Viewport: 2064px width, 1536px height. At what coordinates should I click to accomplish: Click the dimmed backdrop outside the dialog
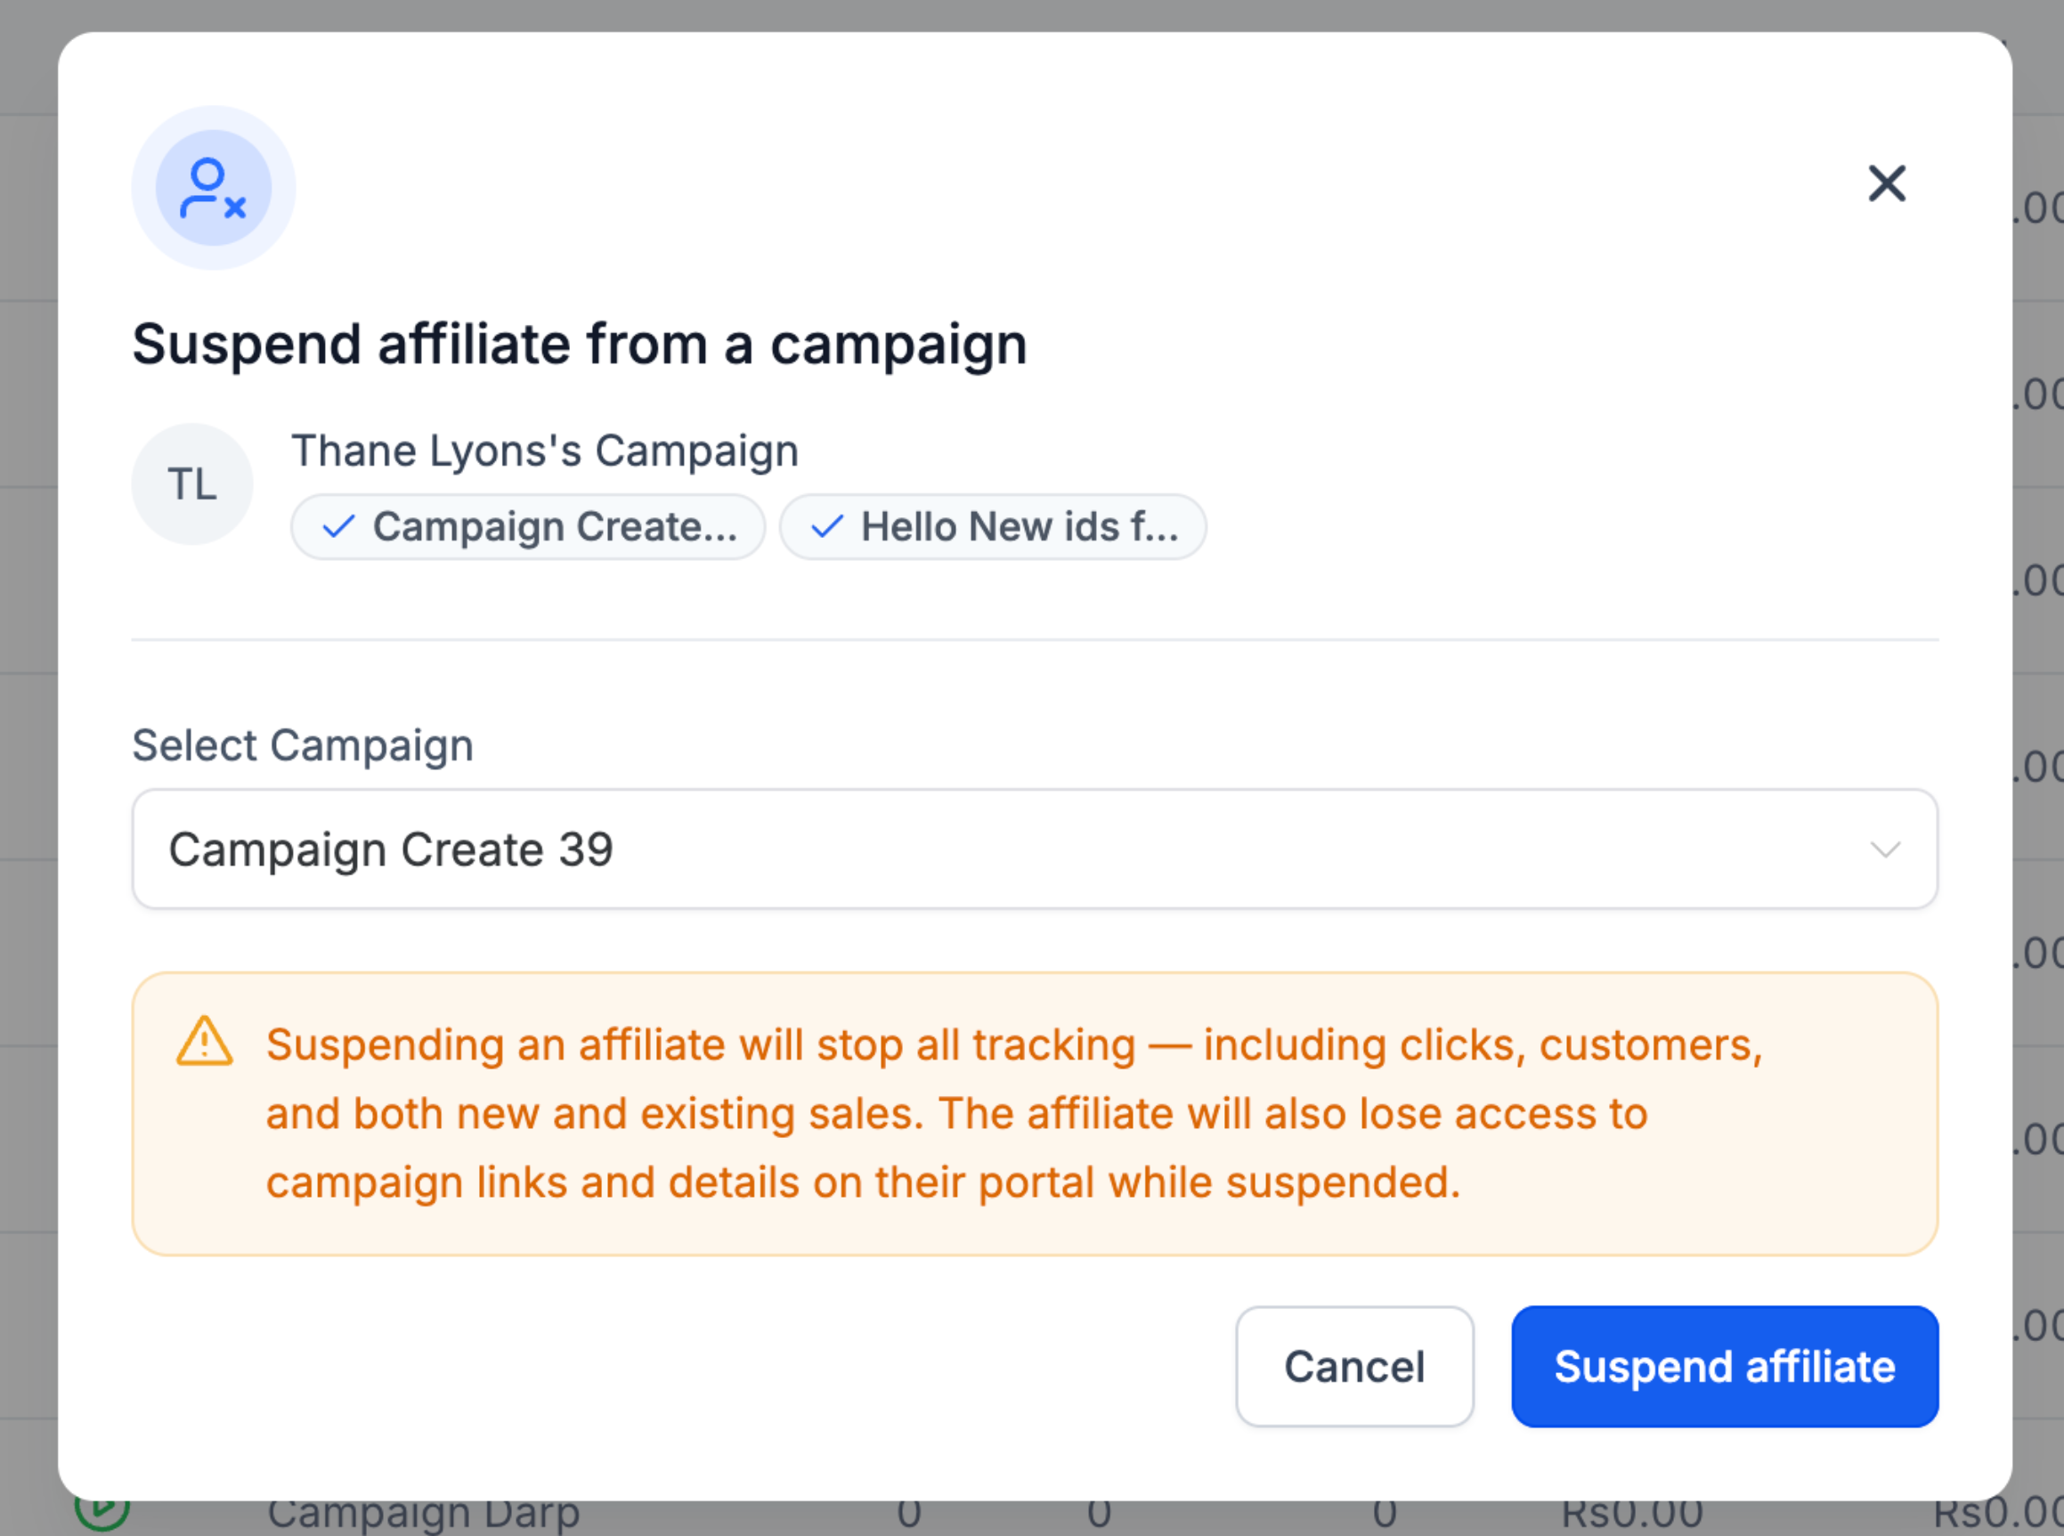pyautogui.click(x=26, y=744)
